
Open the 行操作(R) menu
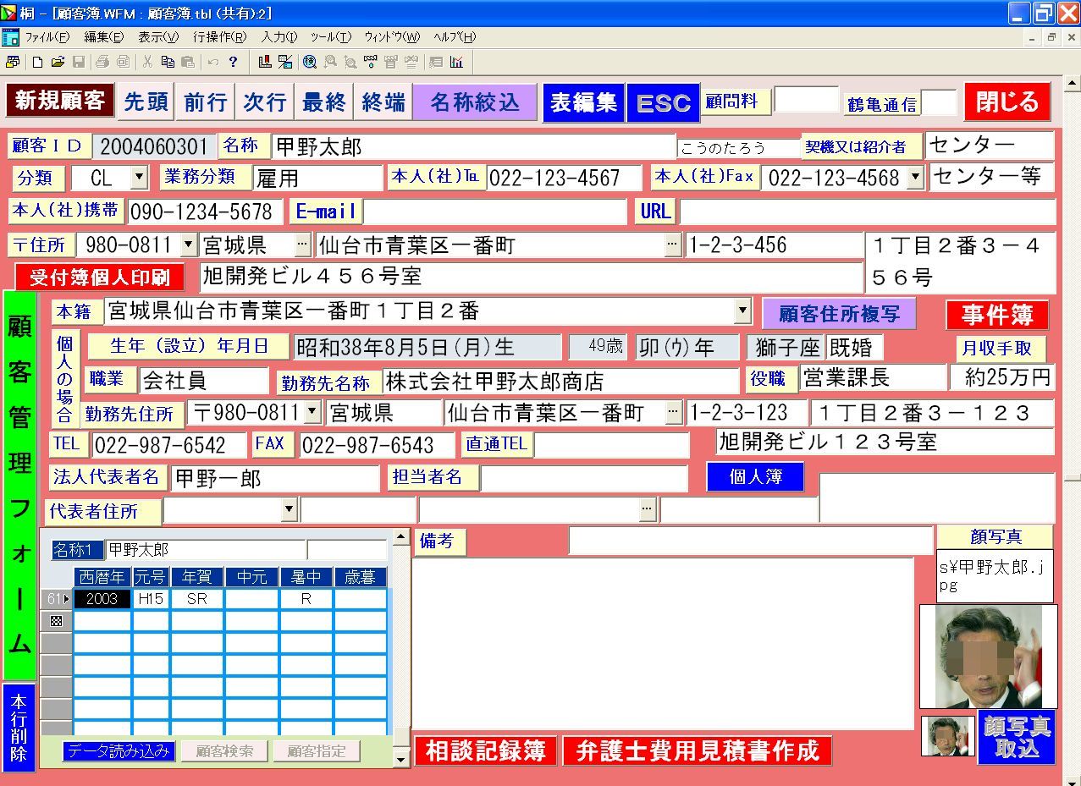pyautogui.click(x=219, y=37)
